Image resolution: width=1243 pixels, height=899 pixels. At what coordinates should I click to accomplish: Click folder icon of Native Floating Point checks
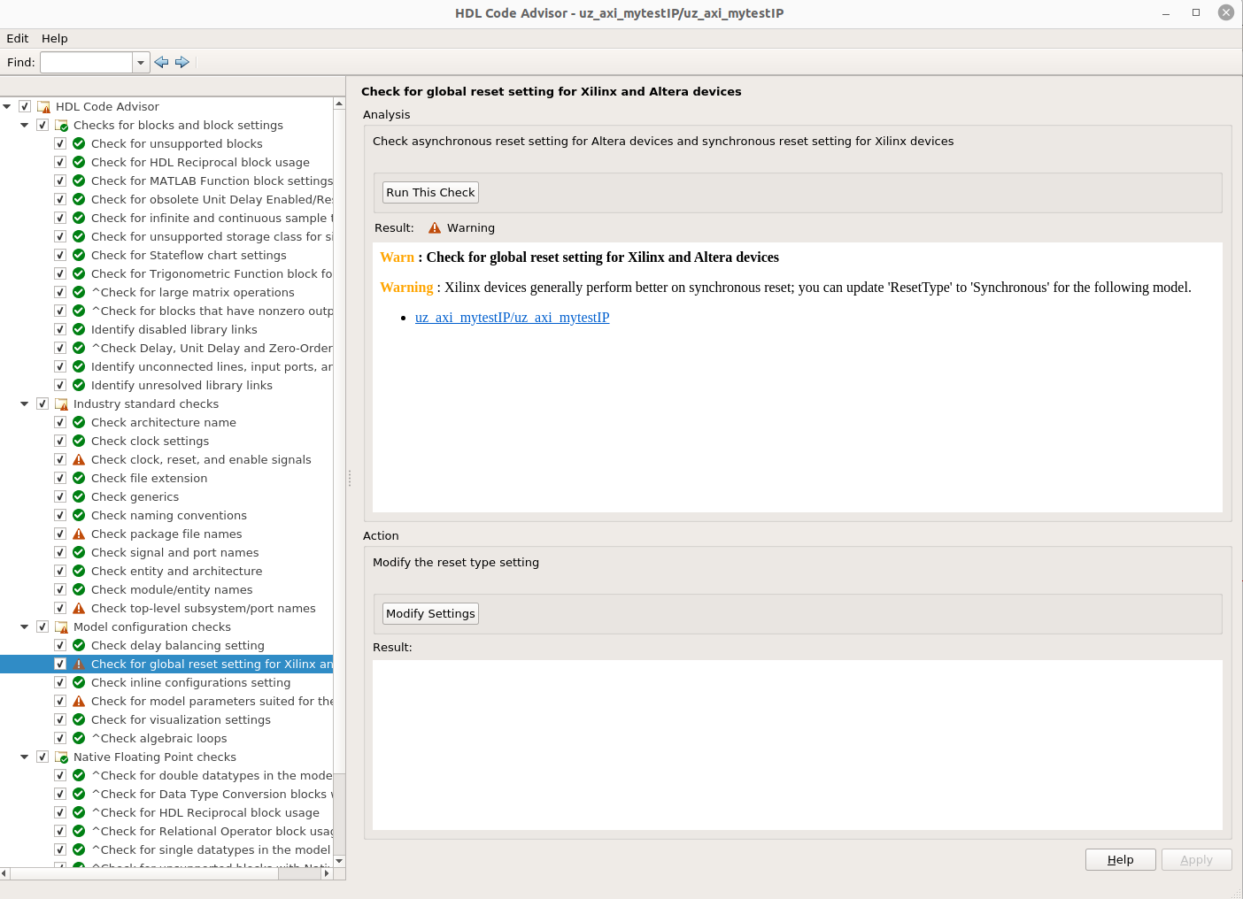click(62, 757)
